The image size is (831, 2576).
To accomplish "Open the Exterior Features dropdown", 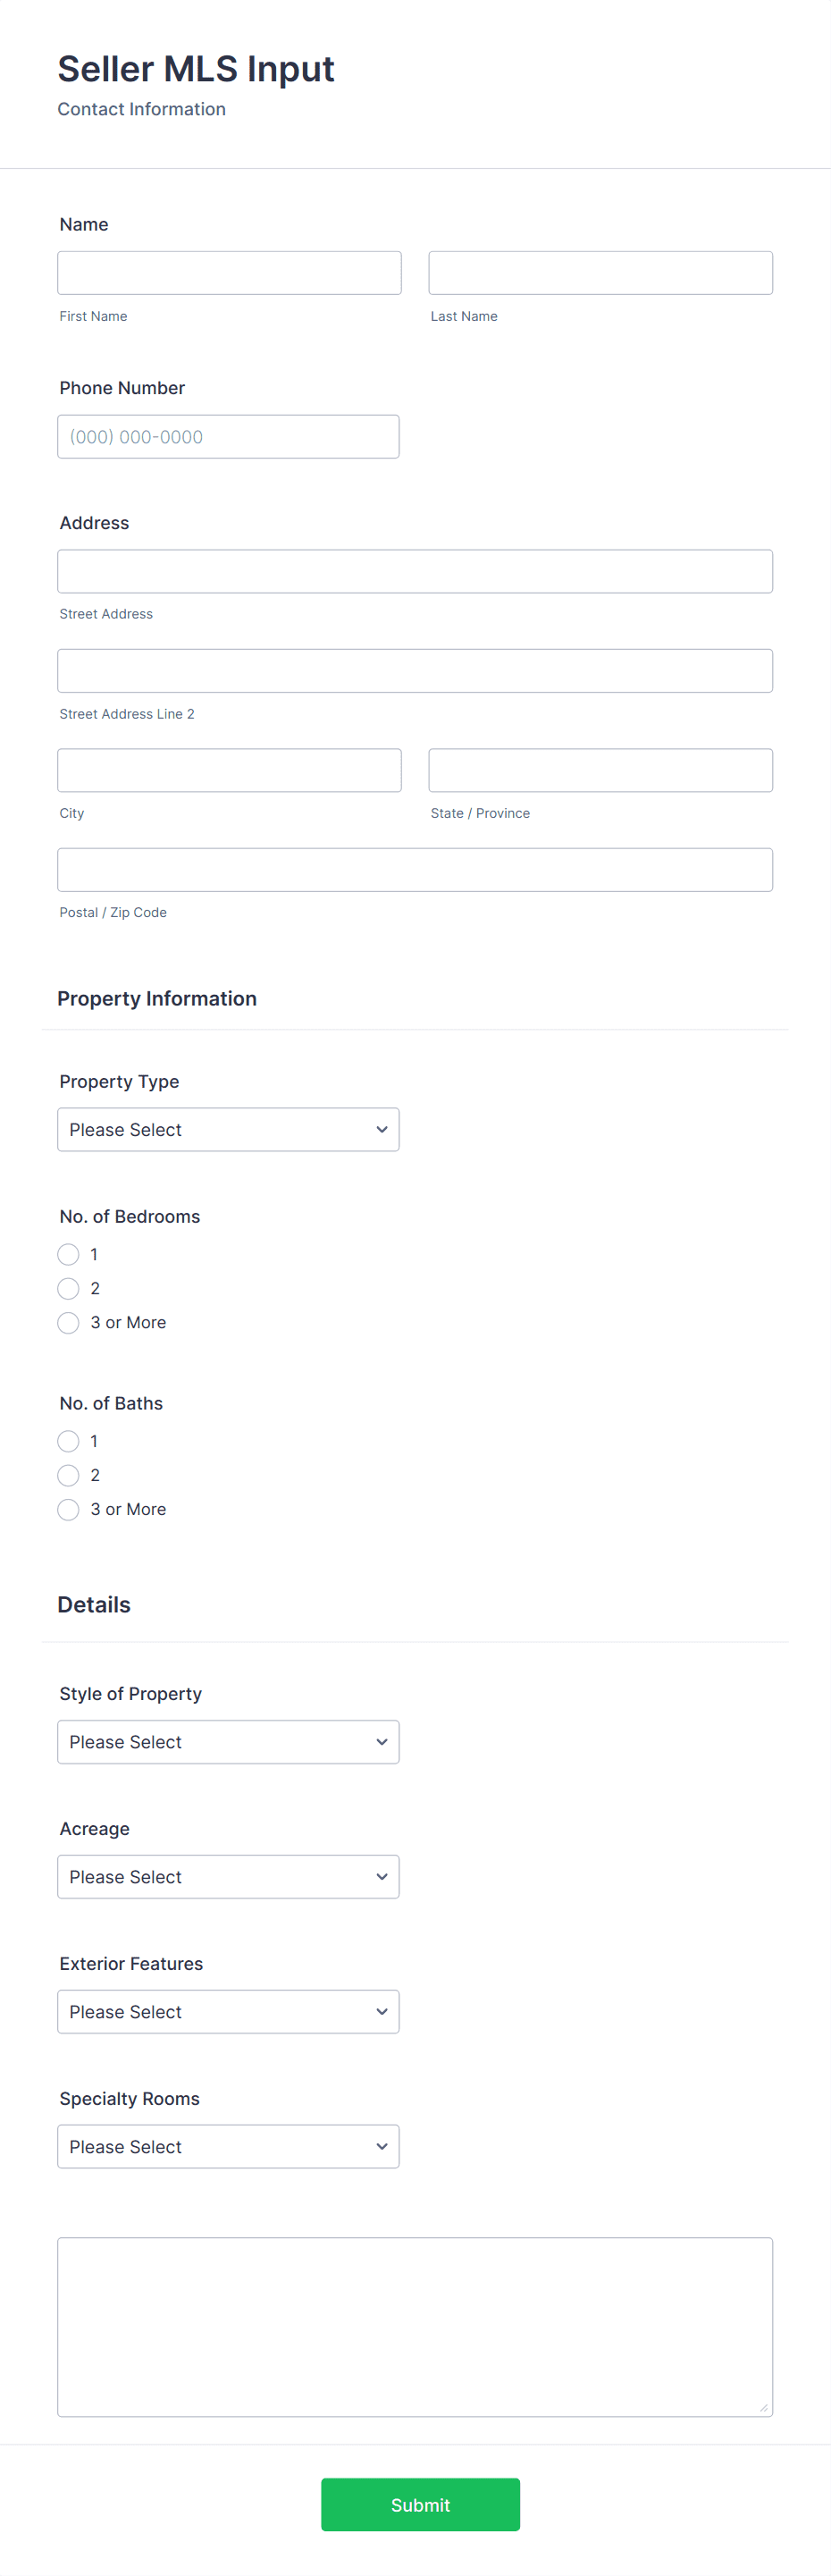I will click(228, 2011).
